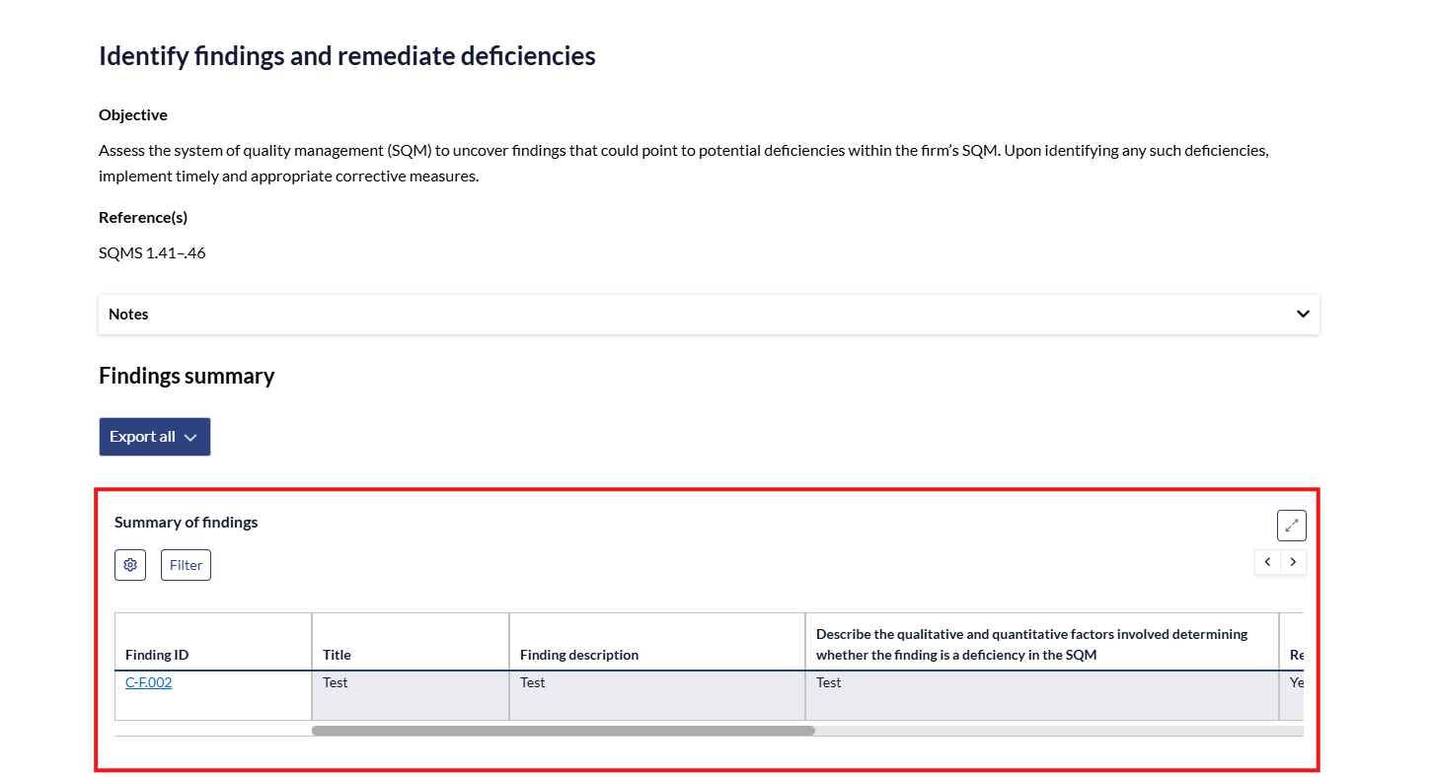Open the Export all dropdown

154,437
